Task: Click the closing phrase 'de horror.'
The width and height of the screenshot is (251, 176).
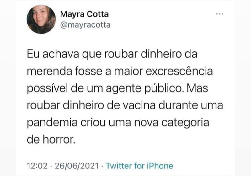Action: [x=51, y=140]
